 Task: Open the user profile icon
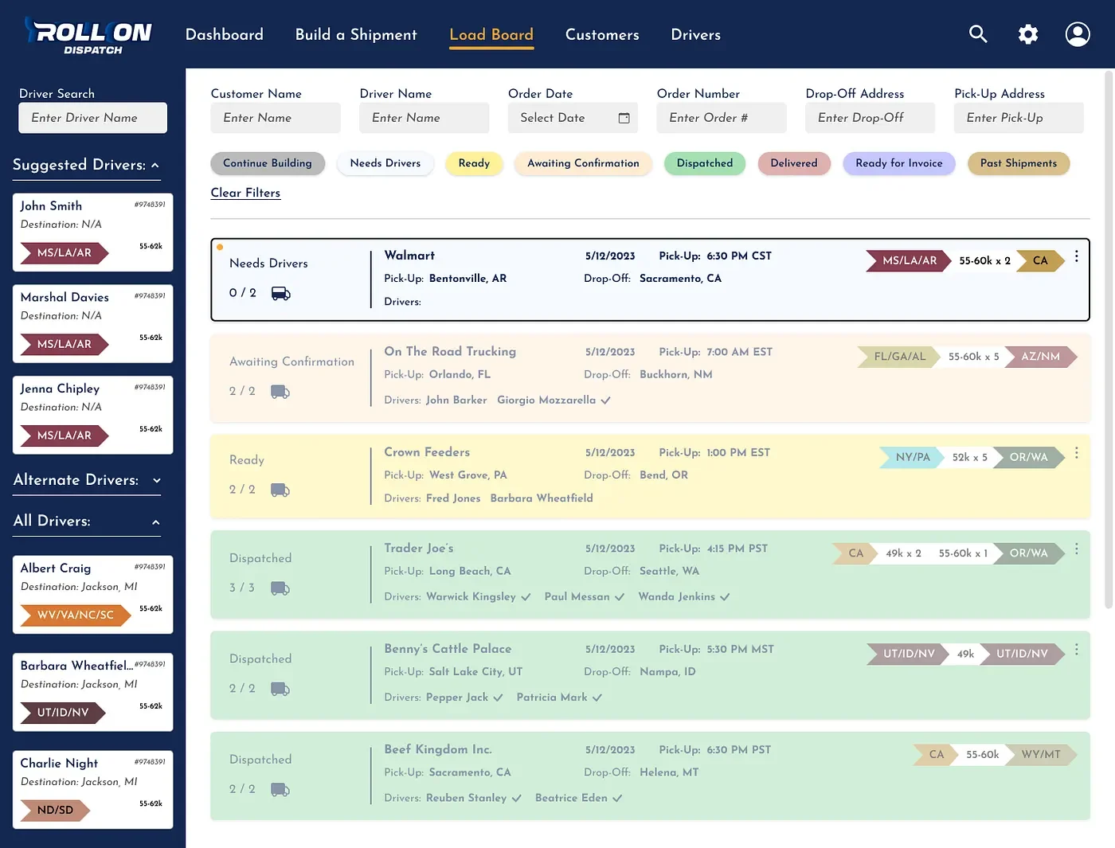tap(1078, 34)
